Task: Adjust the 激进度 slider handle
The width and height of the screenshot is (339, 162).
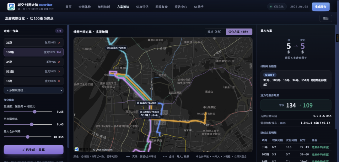Action: (x=35, y=112)
